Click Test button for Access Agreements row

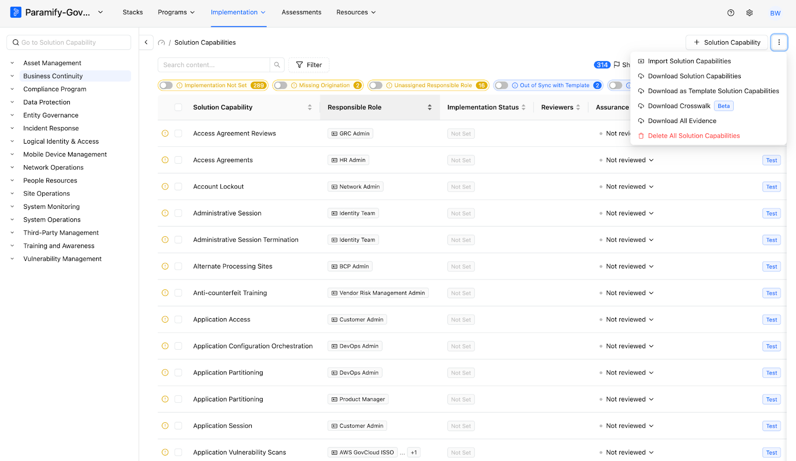tap(772, 160)
